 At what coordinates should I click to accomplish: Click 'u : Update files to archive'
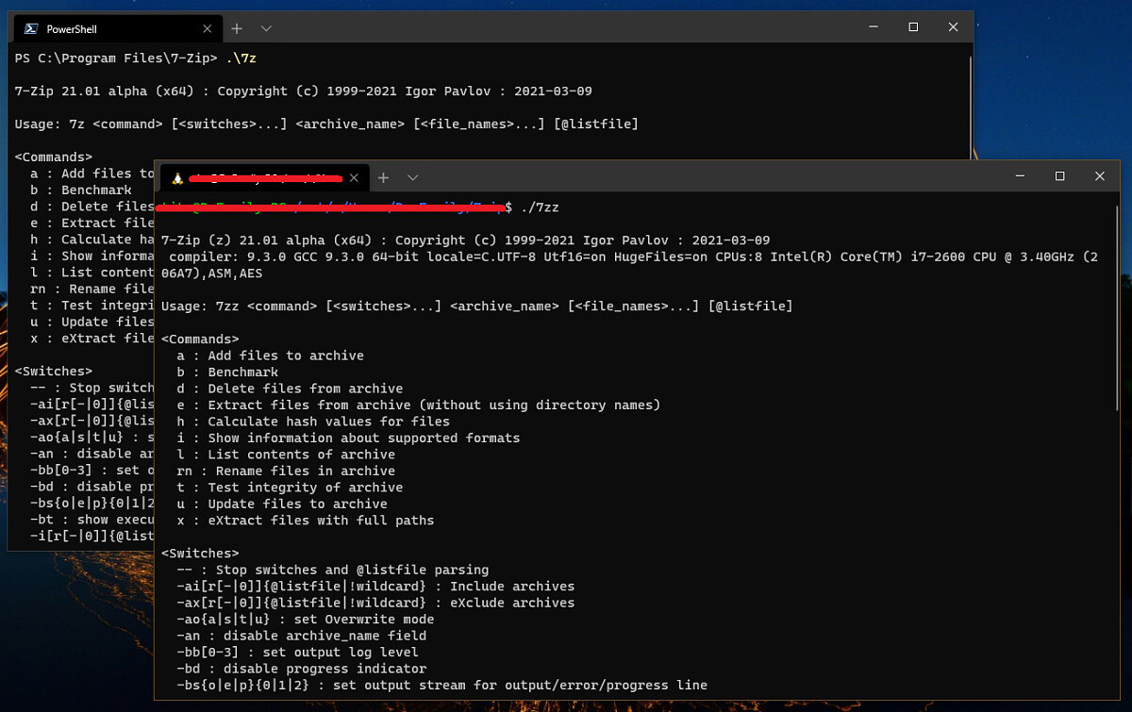click(282, 505)
